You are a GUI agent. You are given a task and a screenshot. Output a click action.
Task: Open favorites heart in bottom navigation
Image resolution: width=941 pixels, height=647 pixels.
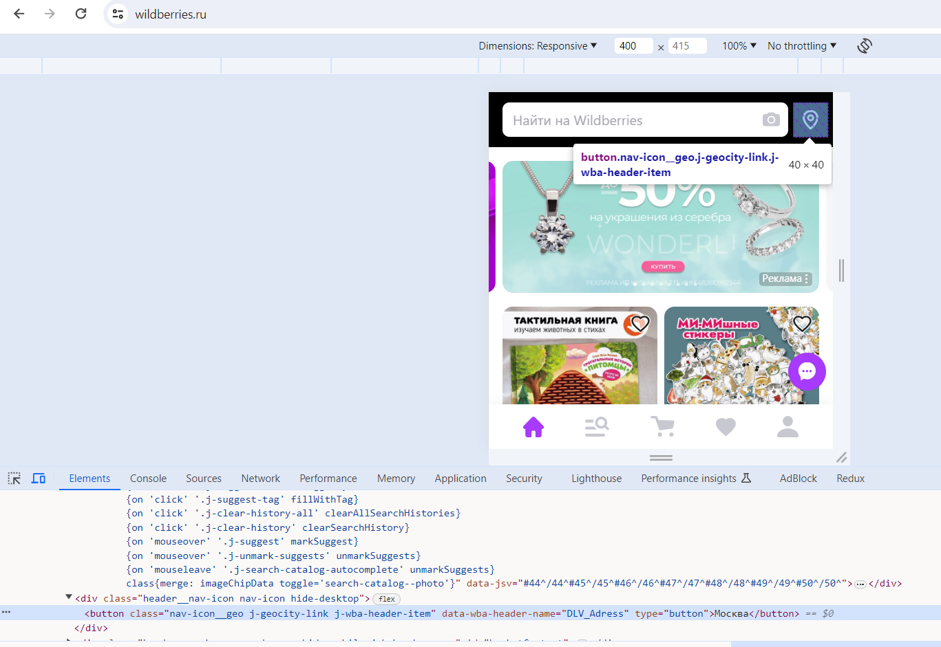click(x=726, y=427)
